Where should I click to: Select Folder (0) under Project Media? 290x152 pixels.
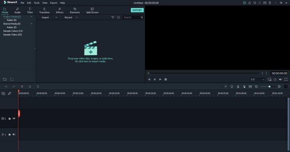[12, 20]
